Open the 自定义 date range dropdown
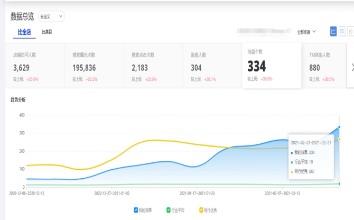 pos(51,16)
